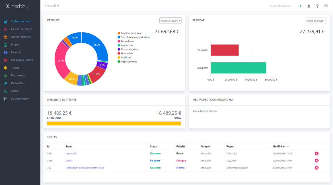
Task: Open Tableau de bord menu item
Action: pyautogui.click(x=20, y=21)
